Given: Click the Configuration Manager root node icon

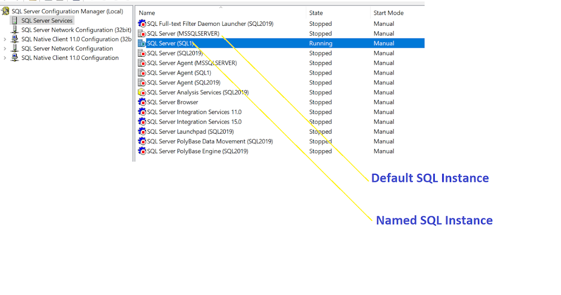Looking at the screenshot, I should (6, 11).
